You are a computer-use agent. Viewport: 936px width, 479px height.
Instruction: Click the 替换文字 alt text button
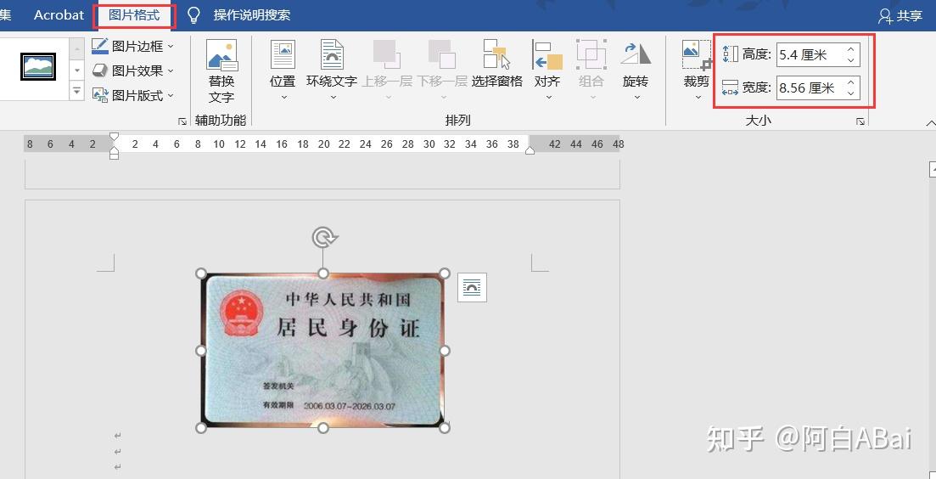pyautogui.click(x=221, y=71)
